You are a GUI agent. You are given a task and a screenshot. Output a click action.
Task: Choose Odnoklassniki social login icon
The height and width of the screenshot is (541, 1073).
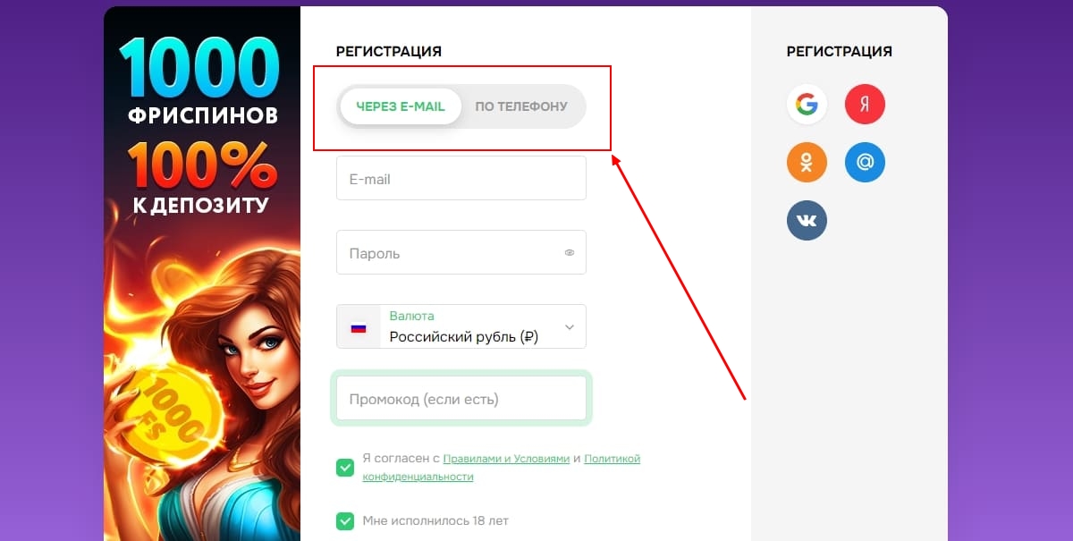click(807, 163)
